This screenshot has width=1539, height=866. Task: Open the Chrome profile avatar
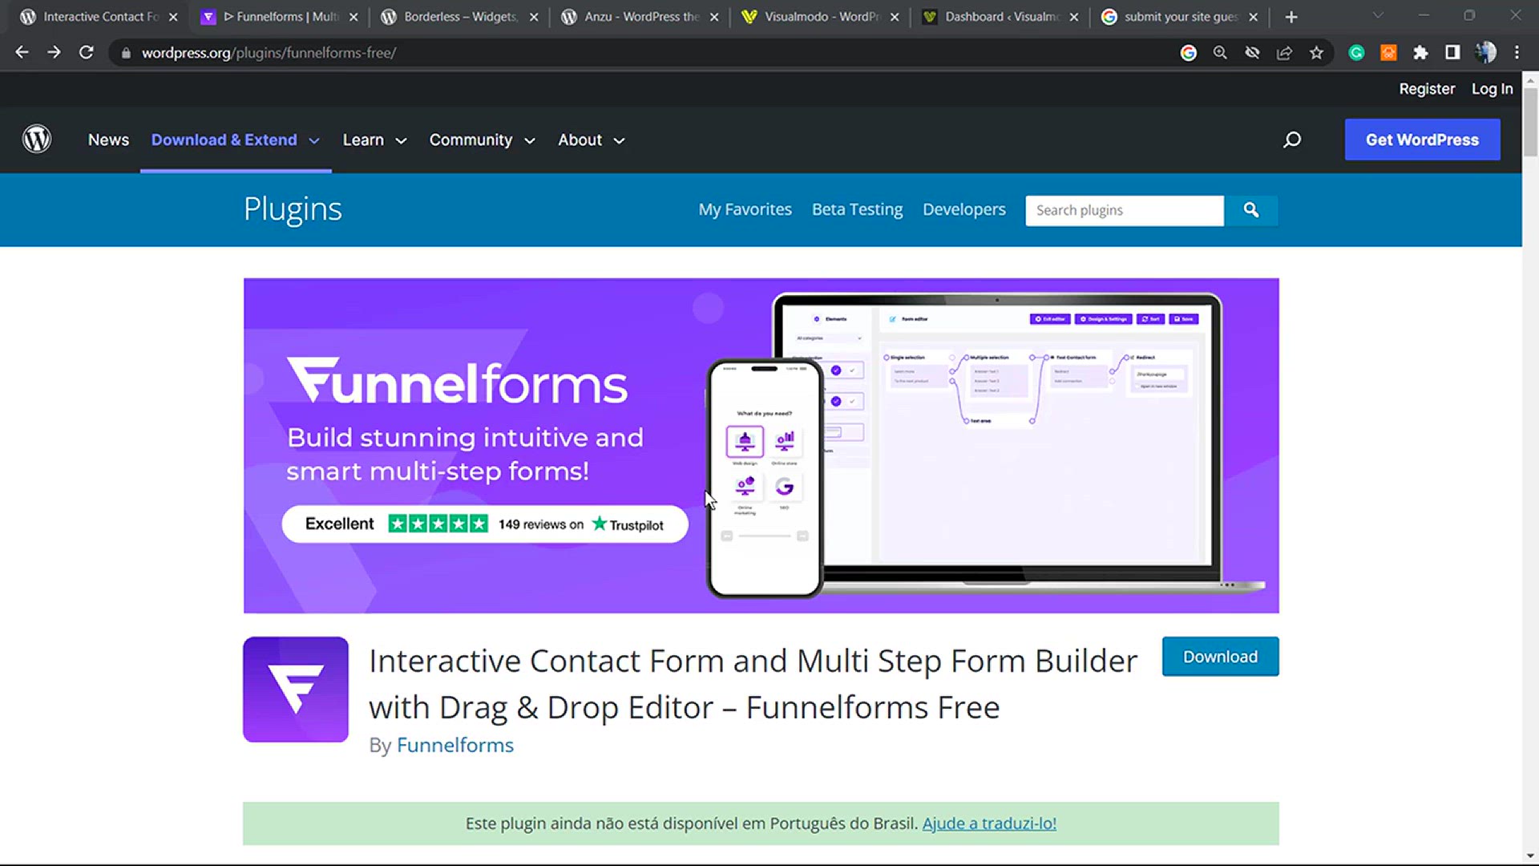click(1485, 53)
